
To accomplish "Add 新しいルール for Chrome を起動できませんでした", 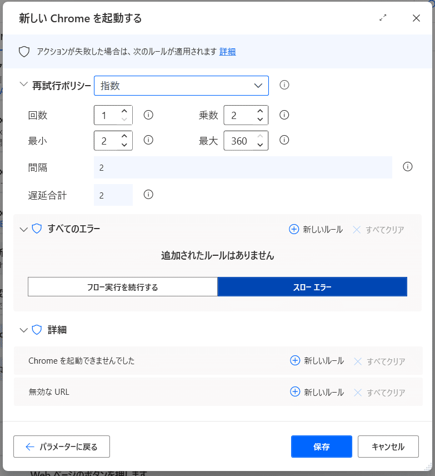I will [317, 361].
